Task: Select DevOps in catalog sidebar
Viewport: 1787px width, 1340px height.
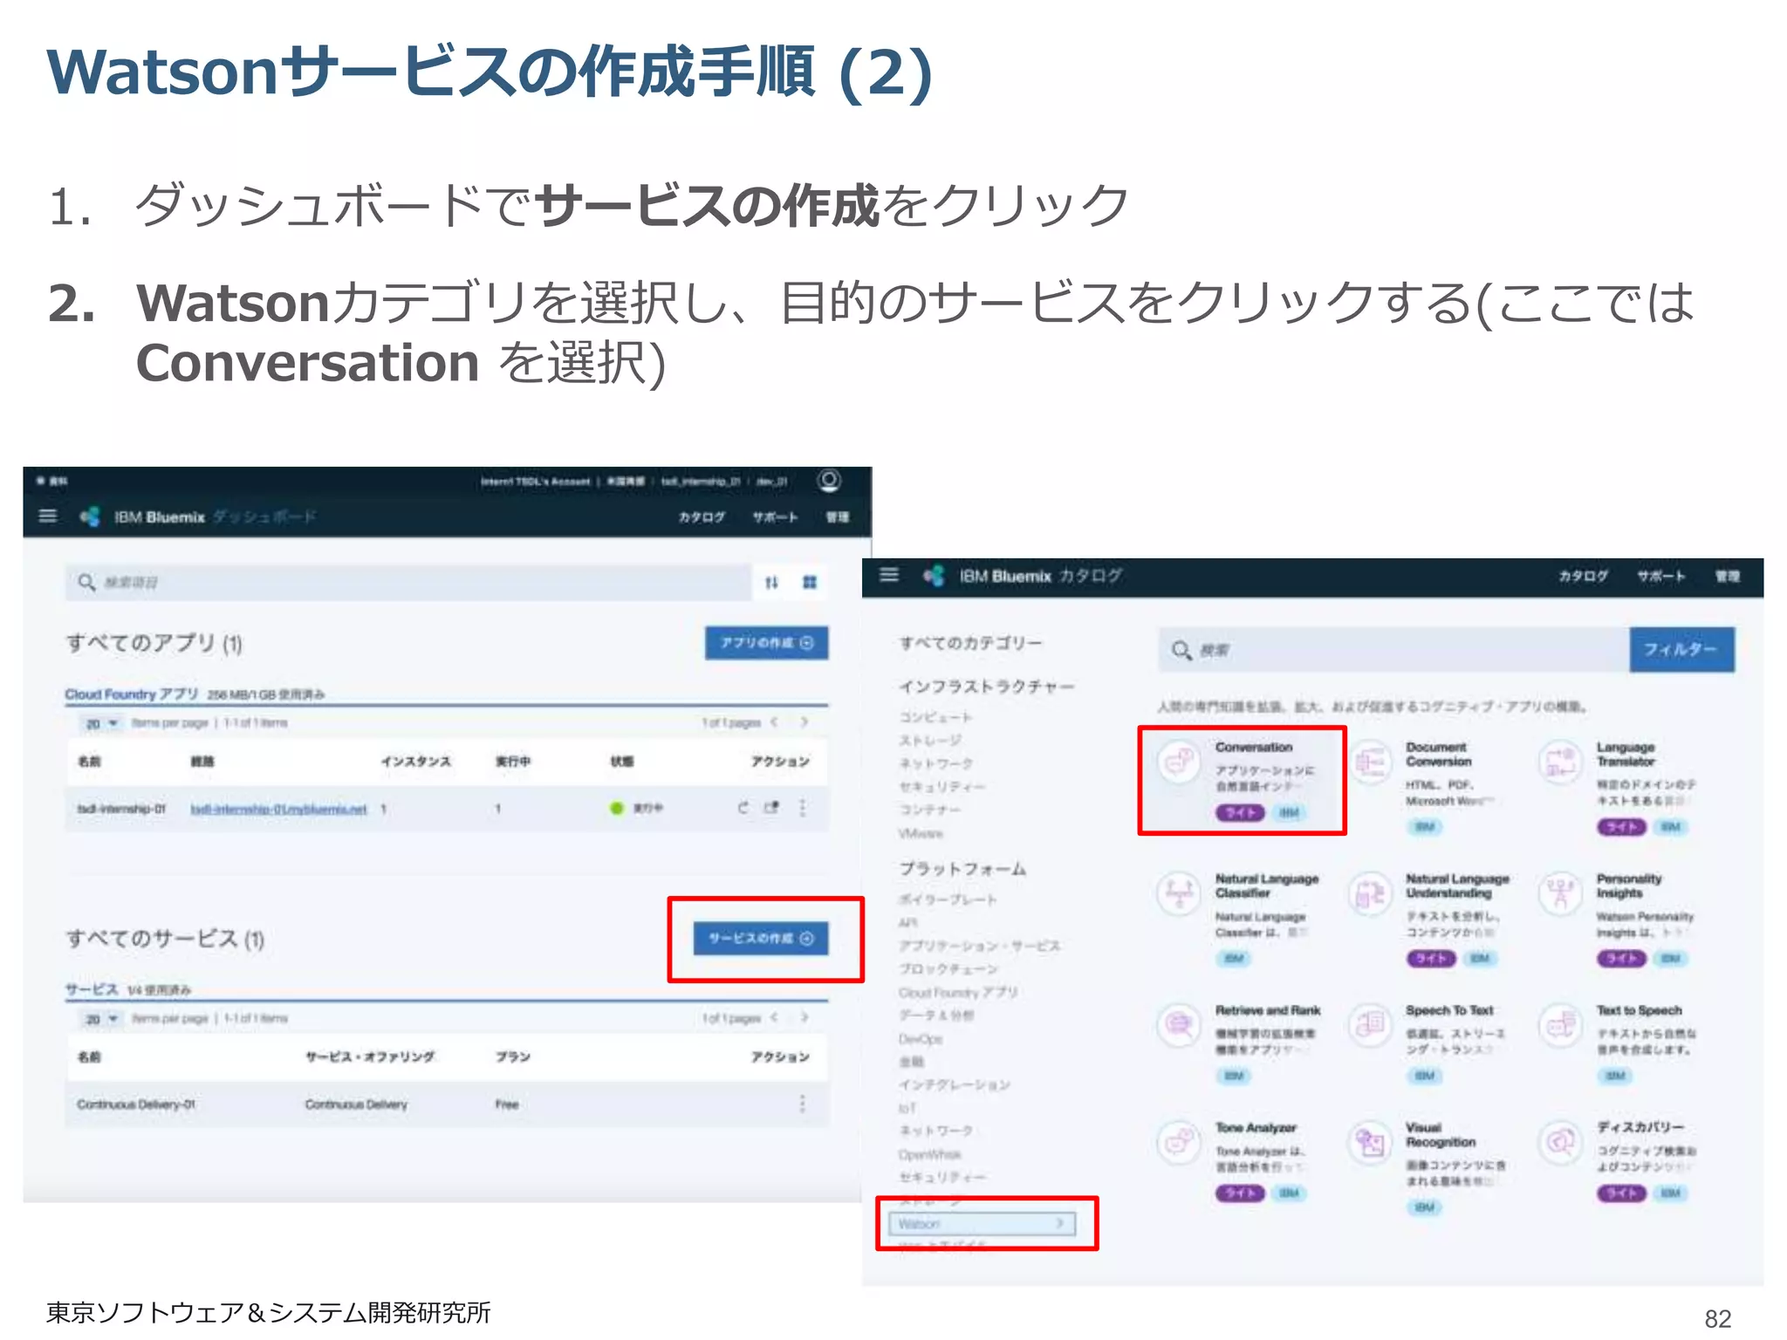Action: click(921, 1038)
